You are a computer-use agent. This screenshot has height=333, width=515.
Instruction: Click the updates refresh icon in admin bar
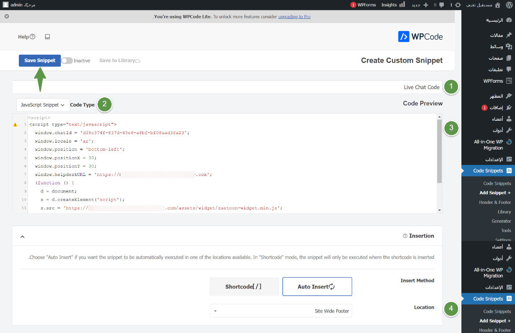pyautogui.click(x=458, y=5)
